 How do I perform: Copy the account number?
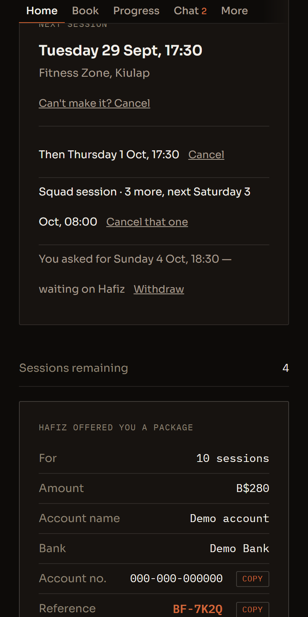(252, 579)
